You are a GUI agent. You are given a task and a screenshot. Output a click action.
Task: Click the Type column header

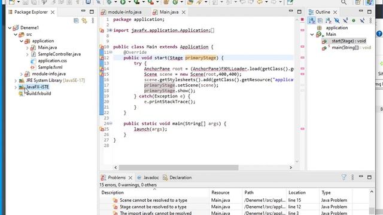coord(336,192)
